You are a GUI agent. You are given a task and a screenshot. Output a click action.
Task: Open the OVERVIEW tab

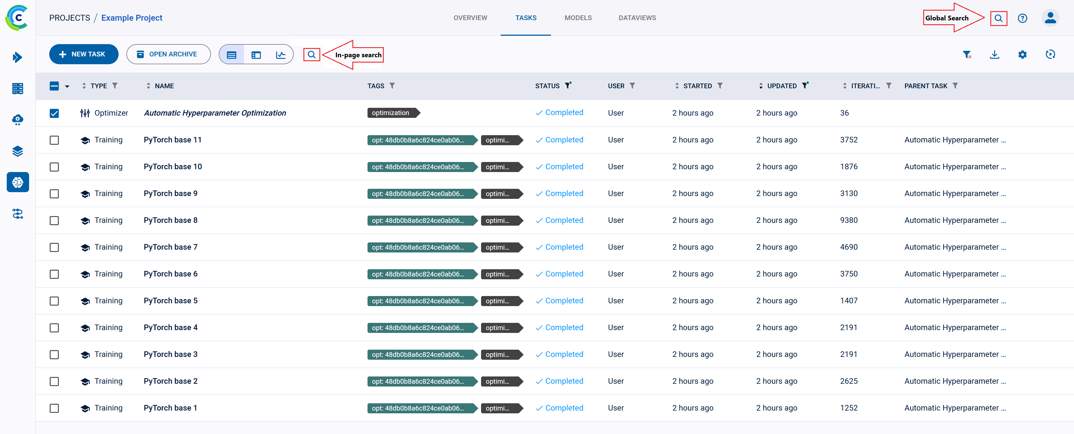tap(470, 18)
